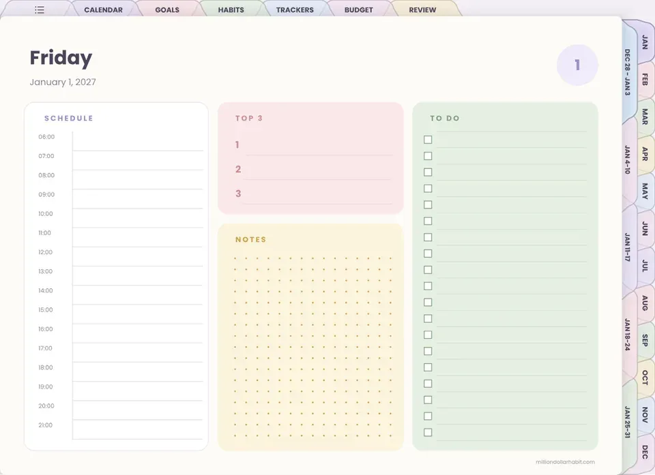655x475 pixels.
Task: Open the GOALS tab
Action: [167, 10]
